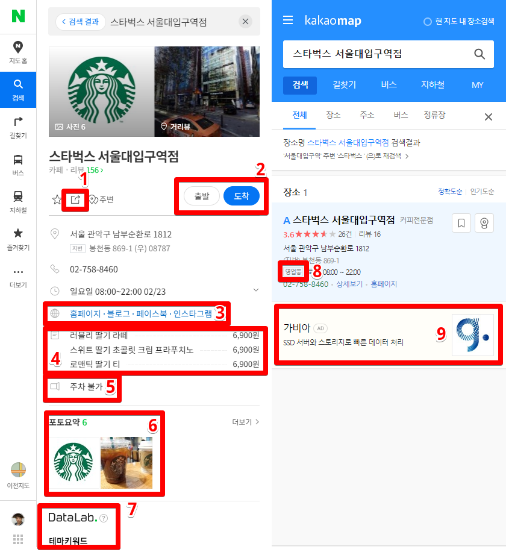Click the kakaomap logo
Viewport: 506px width, 552px height.
pos(333,20)
